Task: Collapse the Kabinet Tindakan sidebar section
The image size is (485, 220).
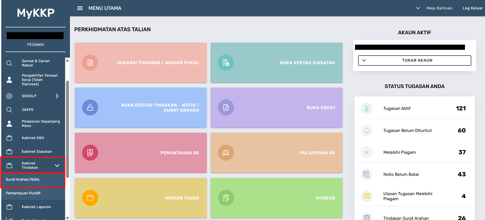Action: click(57, 165)
